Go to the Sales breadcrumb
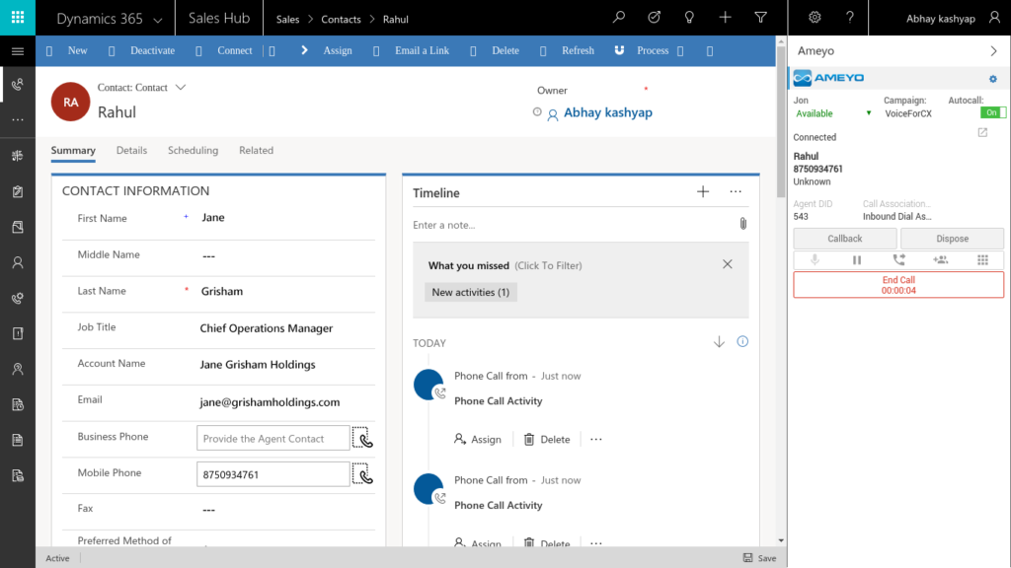 point(287,20)
